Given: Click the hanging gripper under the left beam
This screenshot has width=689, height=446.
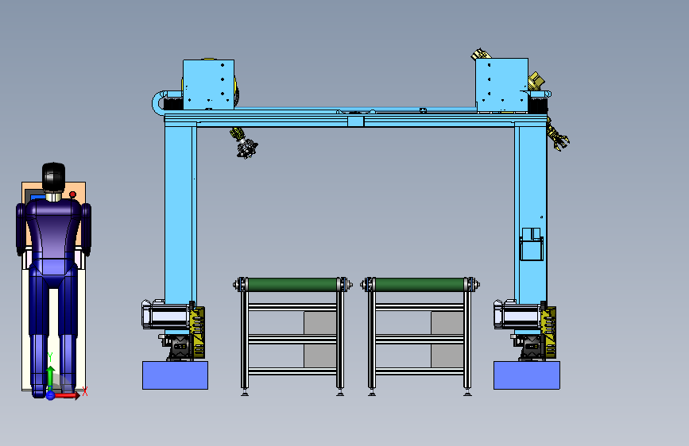Looking at the screenshot, I should coord(244,143).
